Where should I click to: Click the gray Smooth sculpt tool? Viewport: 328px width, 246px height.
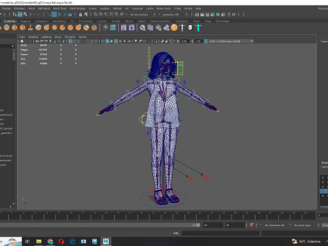pyautogui.click(x=38, y=28)
